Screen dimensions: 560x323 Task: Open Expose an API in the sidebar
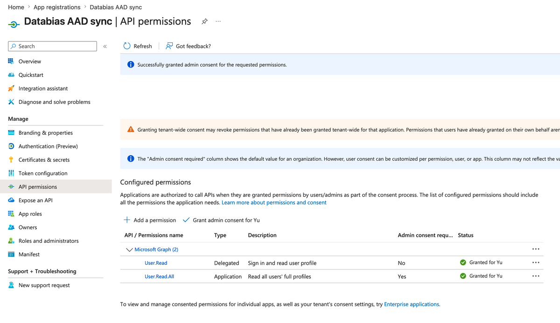tap(35, 200)
